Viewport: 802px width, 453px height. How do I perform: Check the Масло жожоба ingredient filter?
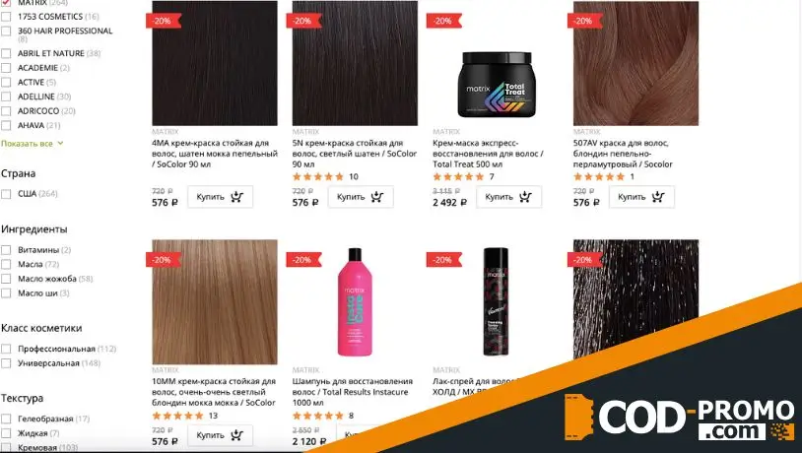[x=6, y=279]
